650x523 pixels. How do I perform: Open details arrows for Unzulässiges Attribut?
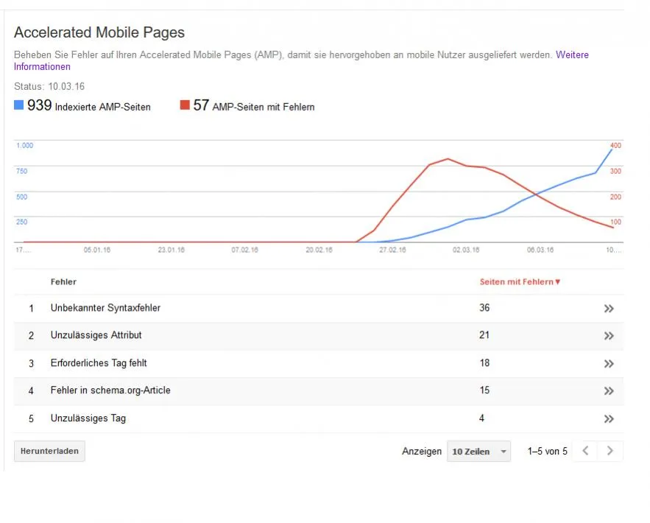(x=609, y=336)
